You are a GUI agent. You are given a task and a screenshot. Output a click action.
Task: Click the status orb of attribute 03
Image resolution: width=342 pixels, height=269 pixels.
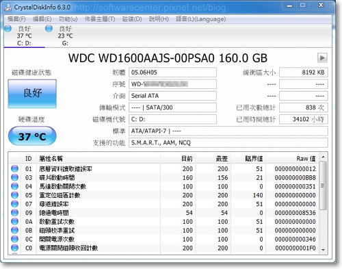coord(14,177)
